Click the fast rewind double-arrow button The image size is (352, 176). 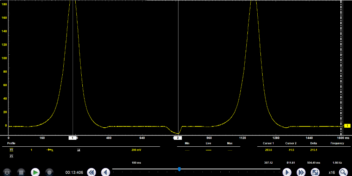[92, 172]
